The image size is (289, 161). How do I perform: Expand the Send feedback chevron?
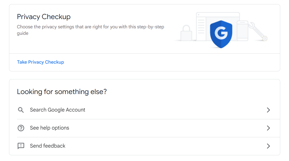[268, 146]
